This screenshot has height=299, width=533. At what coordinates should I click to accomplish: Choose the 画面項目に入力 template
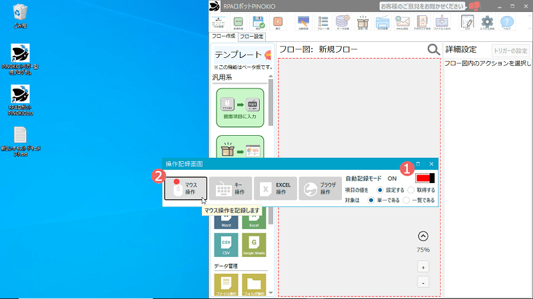tap(240, 108)
